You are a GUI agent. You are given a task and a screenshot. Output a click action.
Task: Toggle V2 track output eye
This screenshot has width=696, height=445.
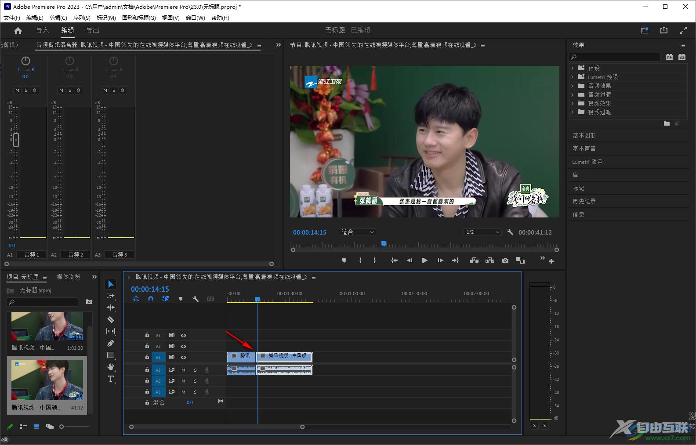184,346
